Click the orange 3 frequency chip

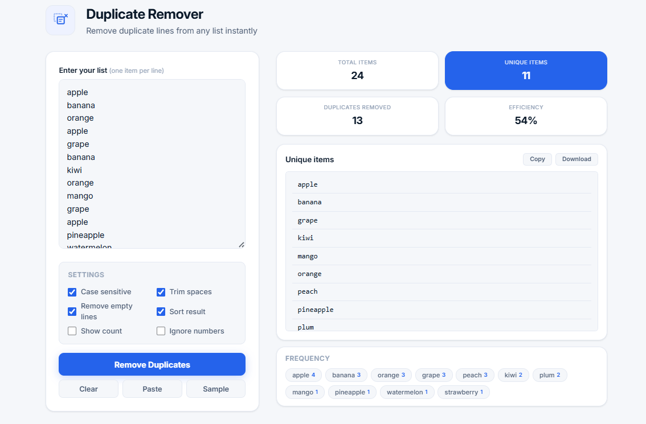391,375
